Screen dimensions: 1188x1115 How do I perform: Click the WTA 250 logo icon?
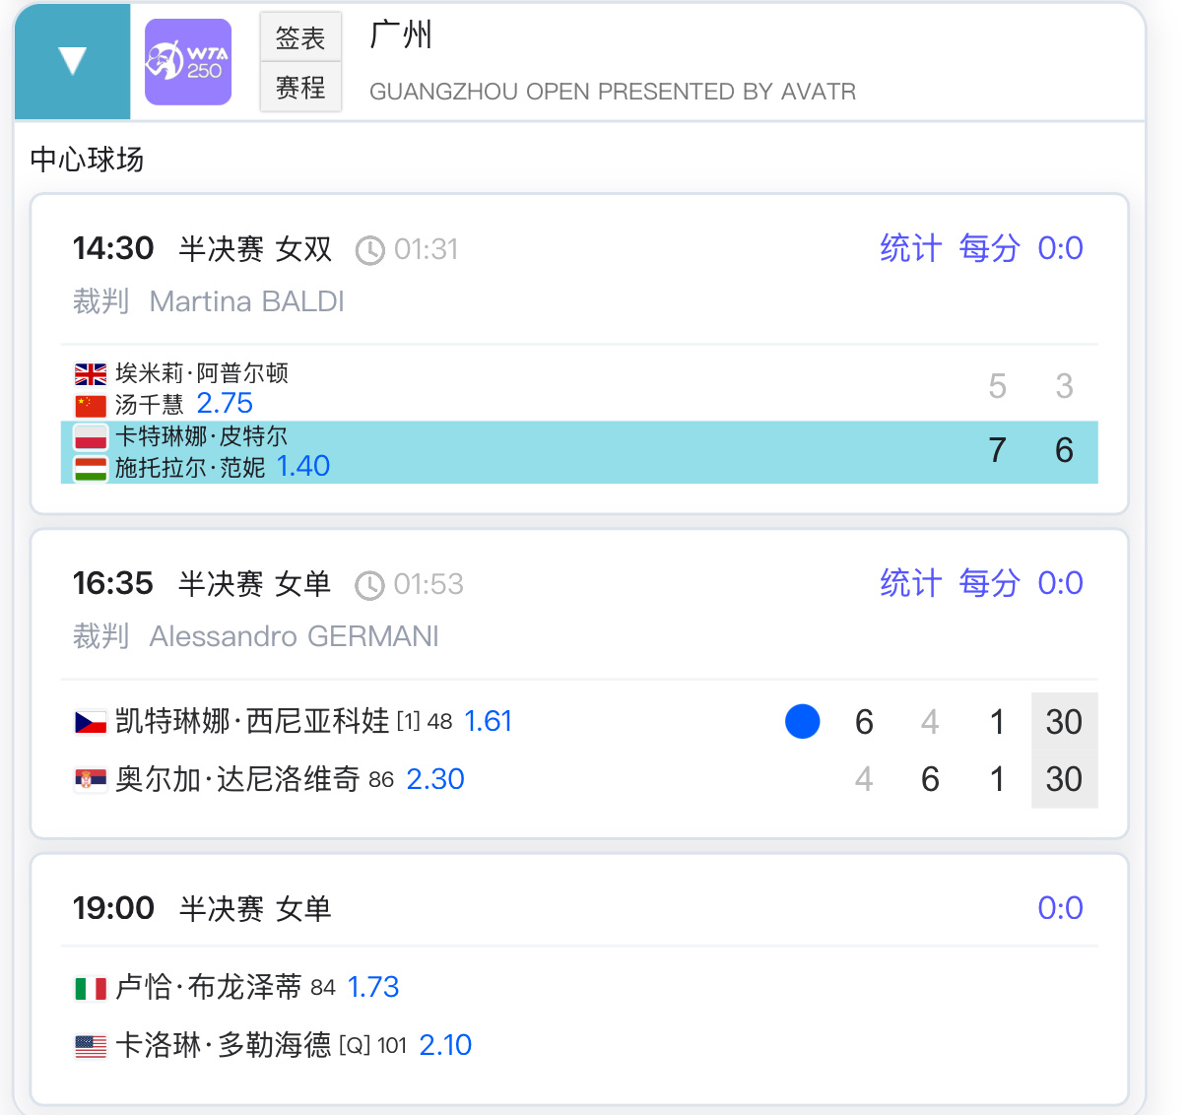pyautogui.click(x=188, y=62)
